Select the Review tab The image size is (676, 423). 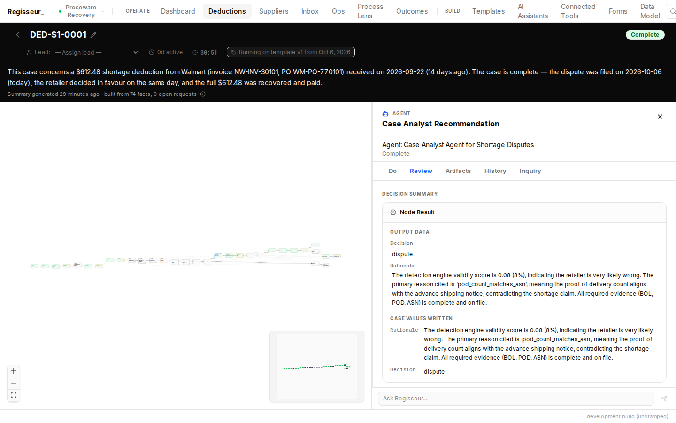tap(421, 171)
